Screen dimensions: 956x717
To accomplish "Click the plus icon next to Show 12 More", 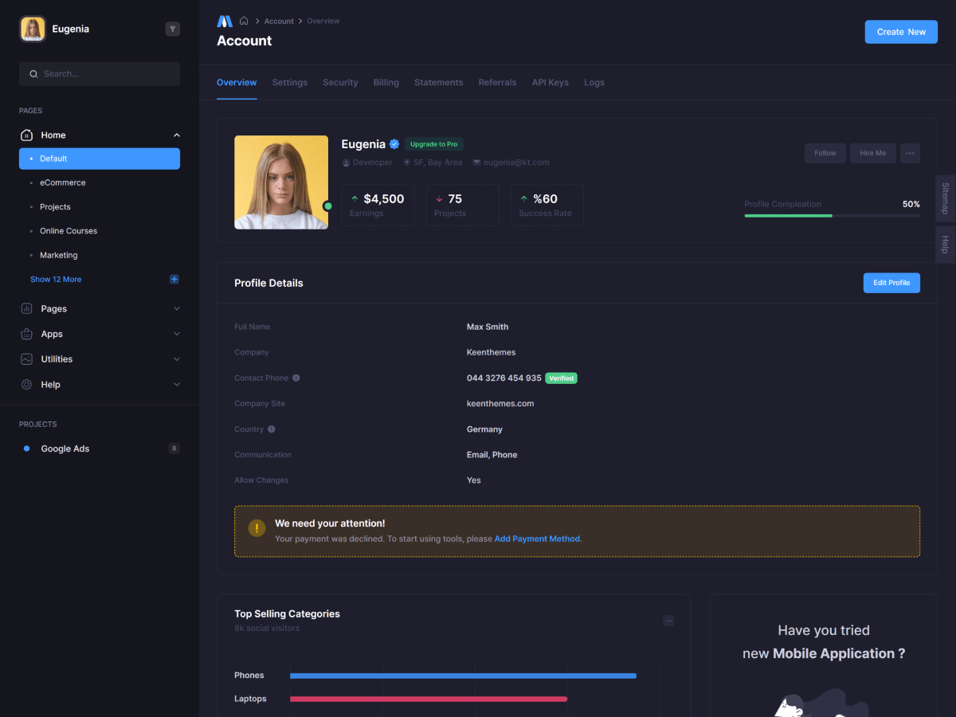I will [174, 280].
